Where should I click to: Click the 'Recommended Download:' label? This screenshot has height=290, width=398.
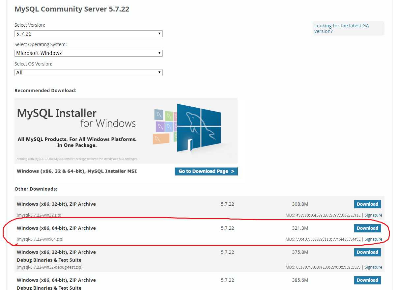tap(45, 90)
